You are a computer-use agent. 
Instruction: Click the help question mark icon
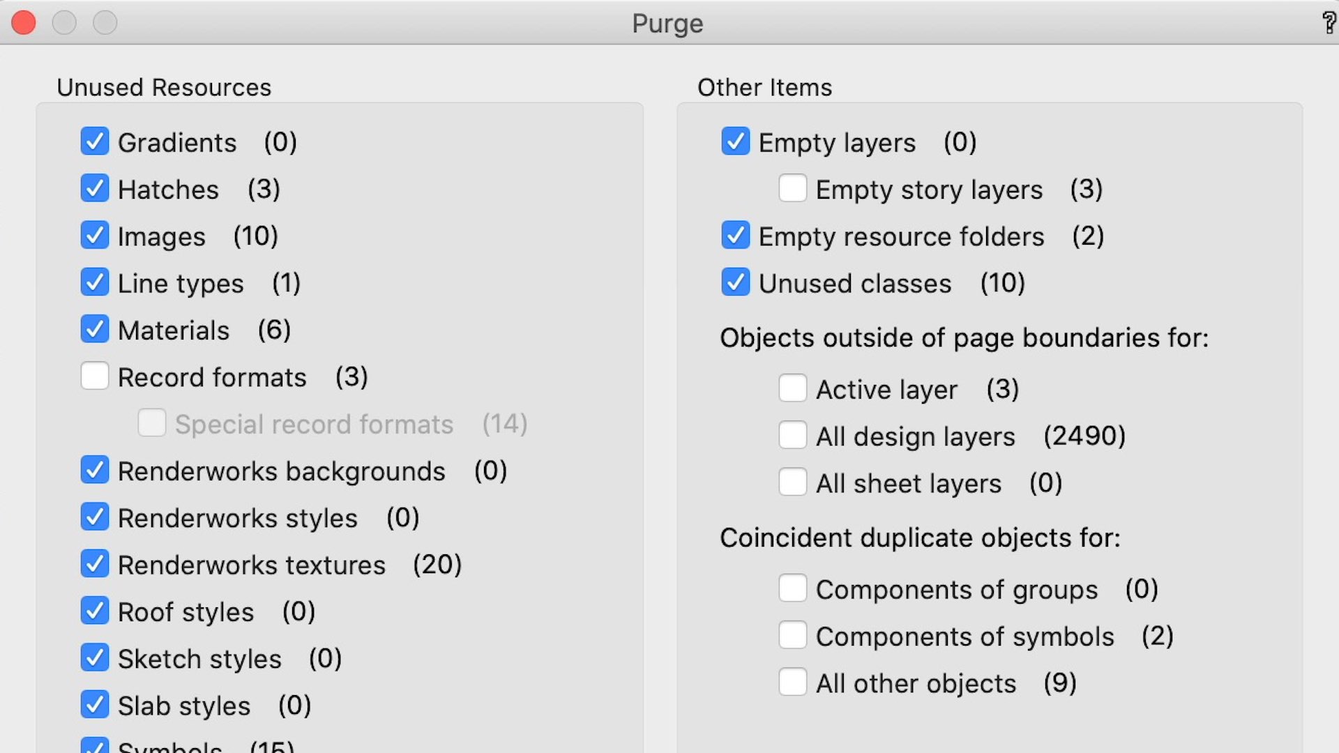(x=1329, y=22)
